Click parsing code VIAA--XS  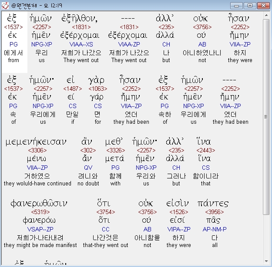[x=81, y=44]
